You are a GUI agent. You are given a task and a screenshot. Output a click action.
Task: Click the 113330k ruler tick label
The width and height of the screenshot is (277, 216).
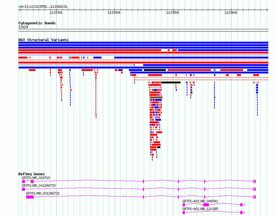(56, 12)
